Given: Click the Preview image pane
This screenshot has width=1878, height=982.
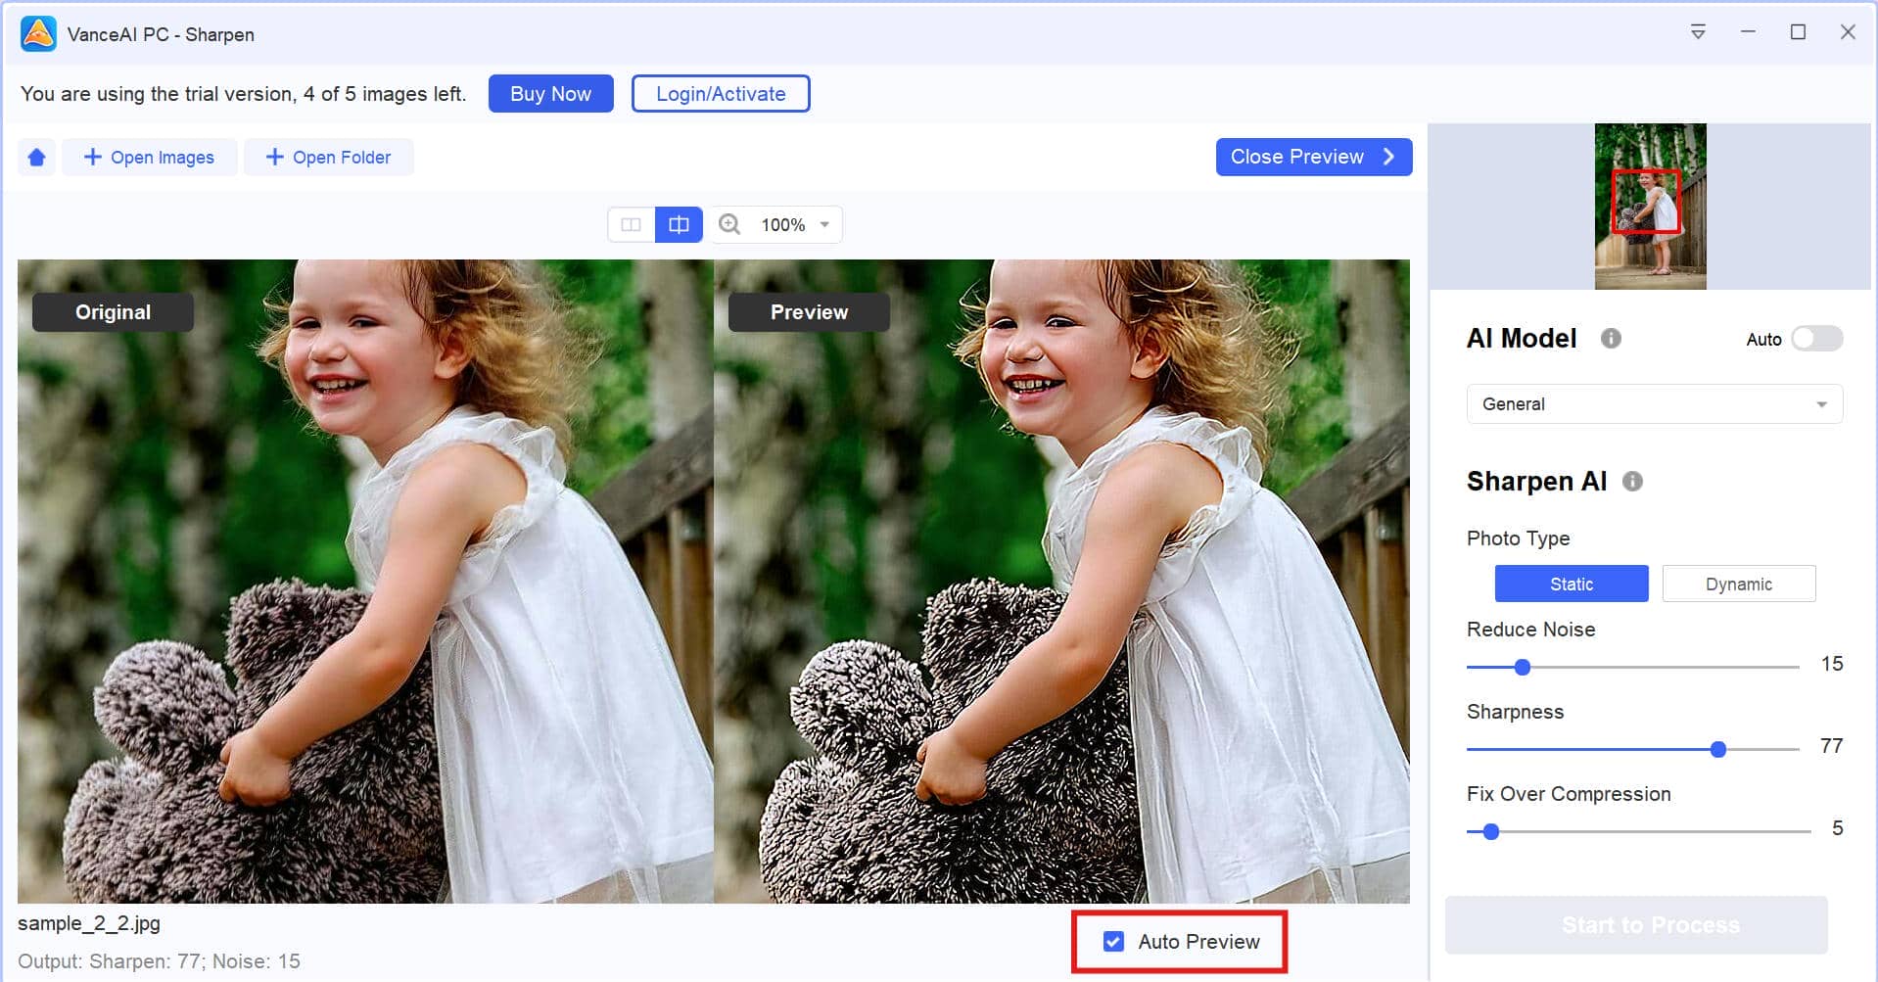Looking at the screenshot, I should 1061,581.
